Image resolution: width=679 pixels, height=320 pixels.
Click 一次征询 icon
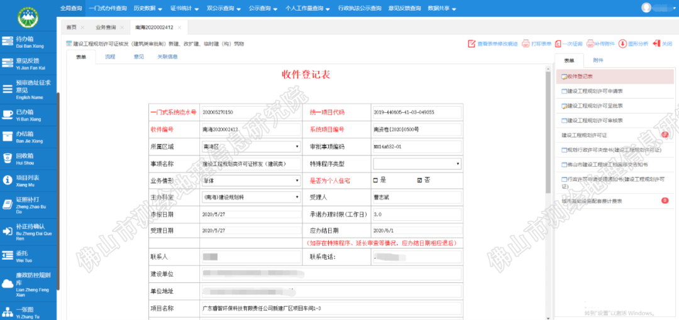(x=558, y=44)
